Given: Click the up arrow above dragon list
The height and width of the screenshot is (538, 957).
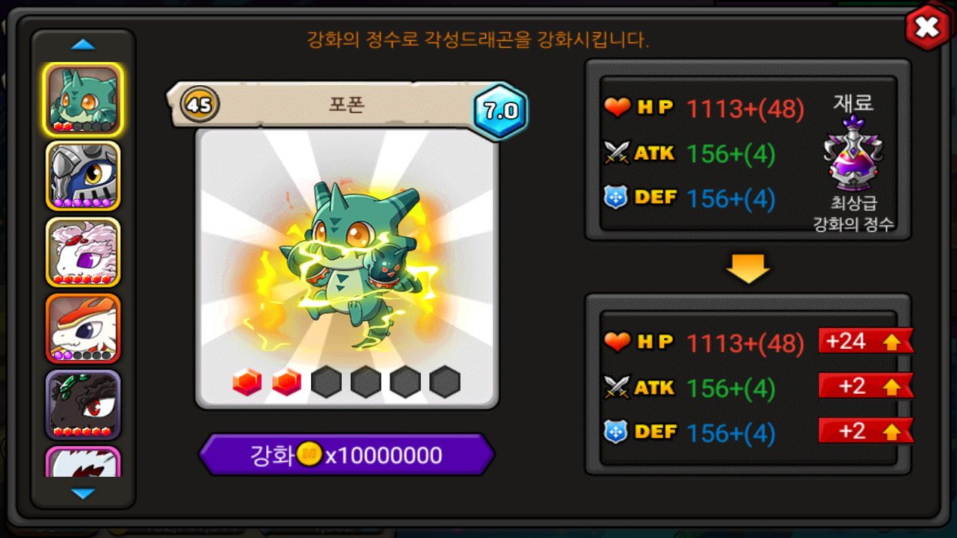Looking at the screenshot, I should [x=83, y=45].
